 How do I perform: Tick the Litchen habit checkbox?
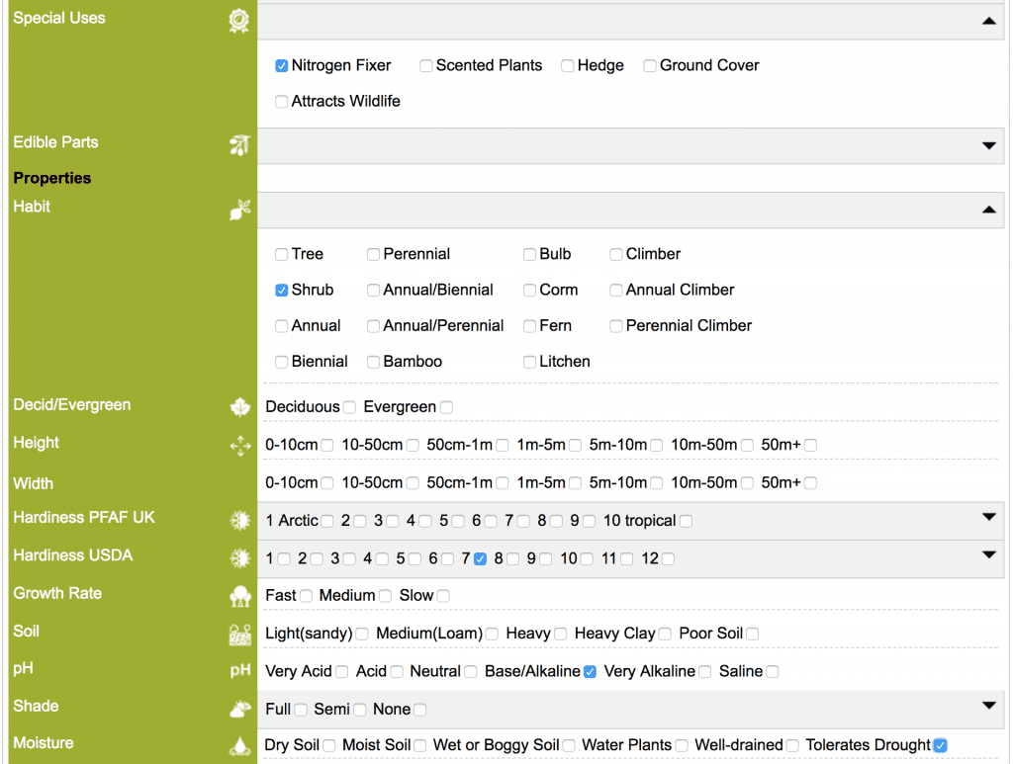(x=530, y=362)
